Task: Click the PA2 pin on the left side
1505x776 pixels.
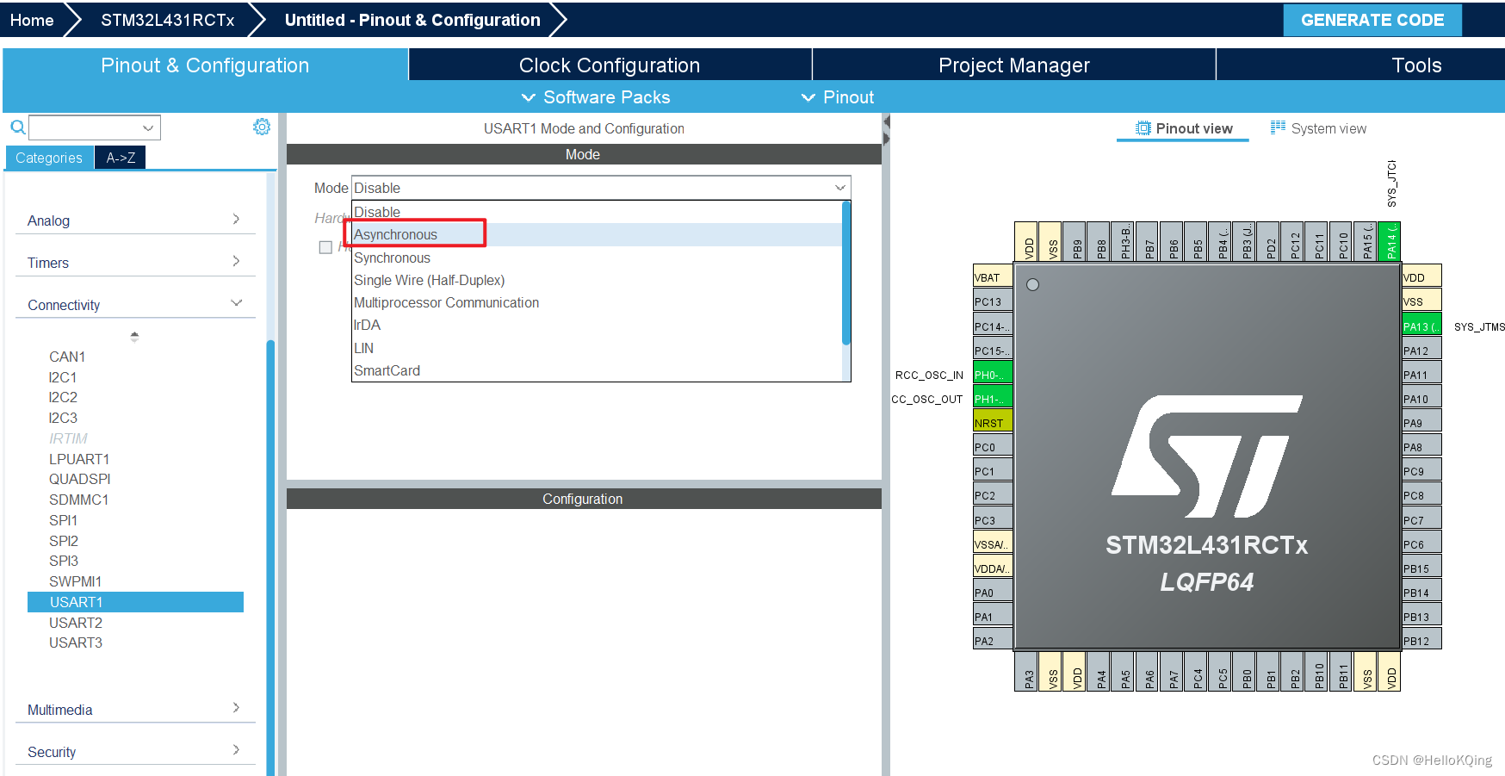Action: 993,641
